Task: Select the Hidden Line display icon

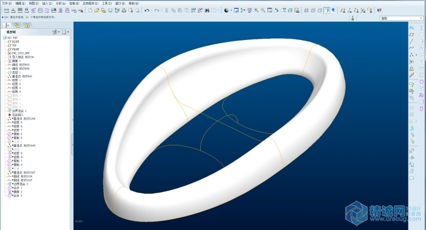Action: [313, 10]
